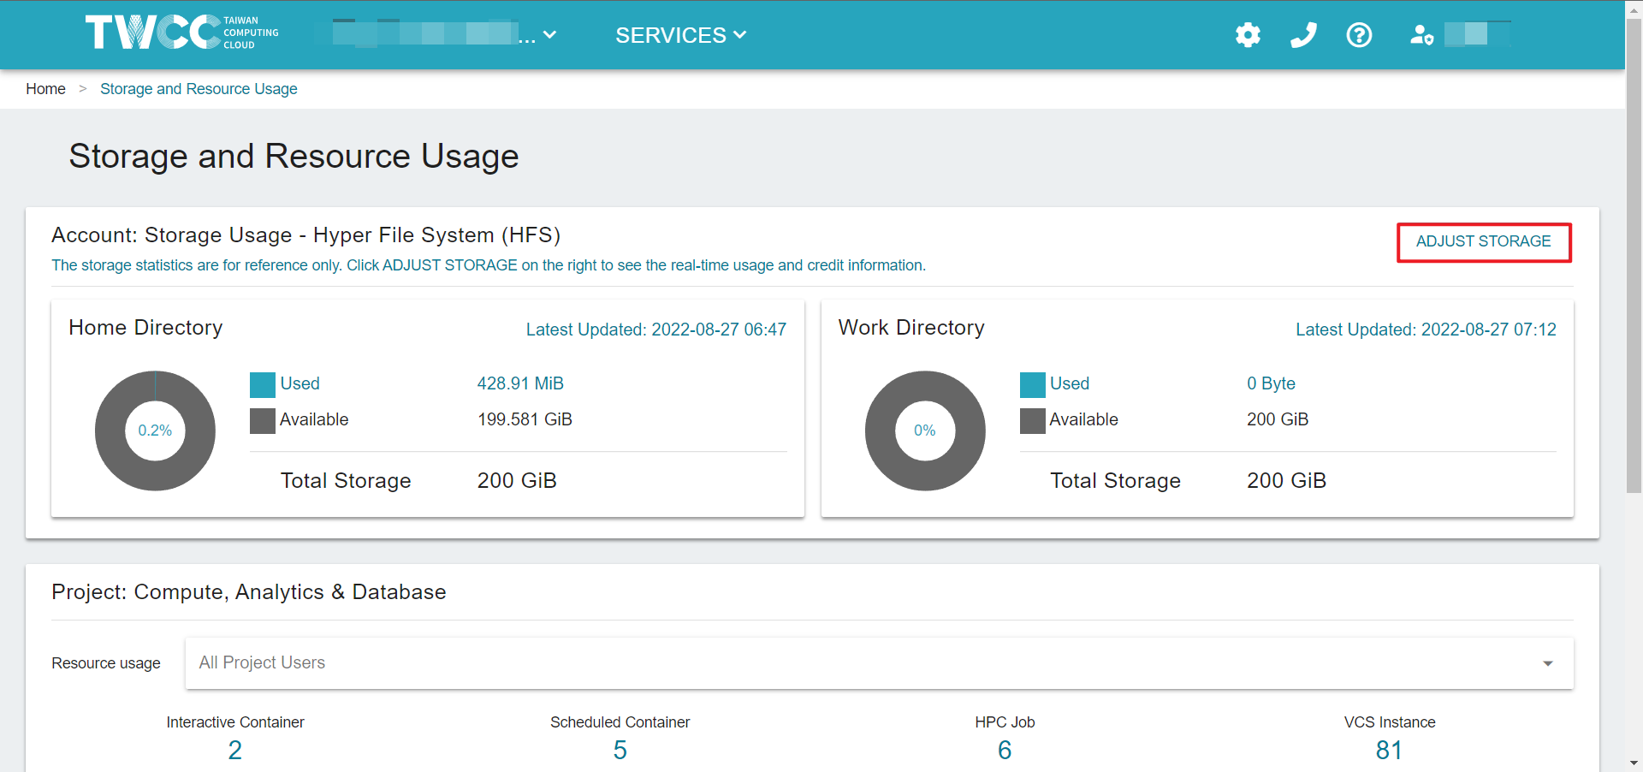Click the Work Directory Available gray swatch
The image size is (1643, 772).
point(1033,421)
